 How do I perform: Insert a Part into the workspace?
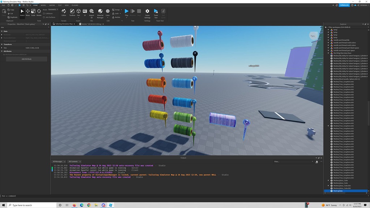point(78,12)
